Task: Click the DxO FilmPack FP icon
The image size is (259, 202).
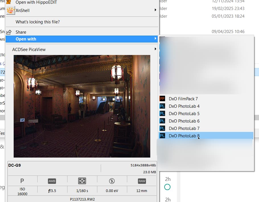Action: [162, 99]
